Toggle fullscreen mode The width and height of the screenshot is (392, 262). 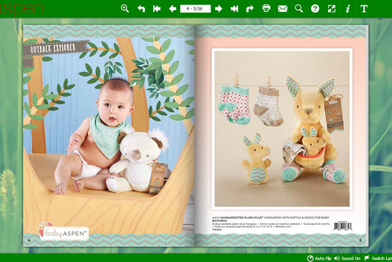[332, 8]
